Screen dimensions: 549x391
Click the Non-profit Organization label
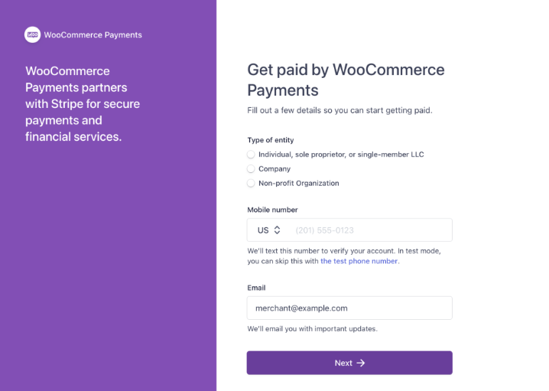[x=299, y=183]
